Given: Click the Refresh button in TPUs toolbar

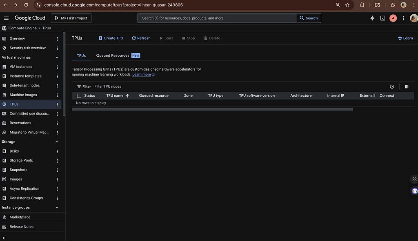Looking at the screenshot, I should coord(141,38).
